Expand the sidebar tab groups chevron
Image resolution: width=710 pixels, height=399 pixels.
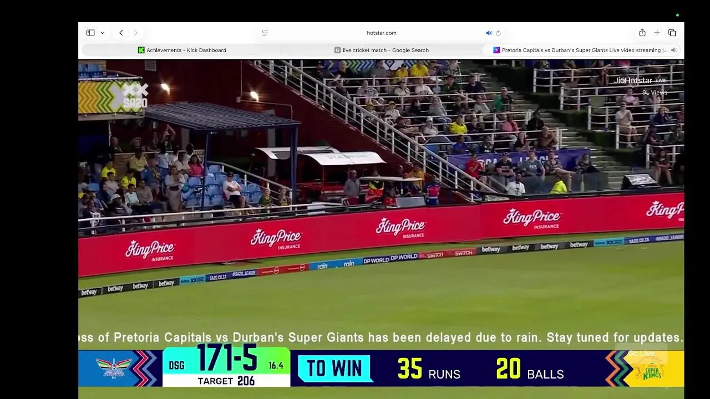point(103,33)
